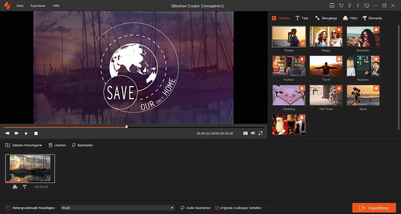Click the Slideshow Creator app logo
401x214 pixels.
point(7,6)
